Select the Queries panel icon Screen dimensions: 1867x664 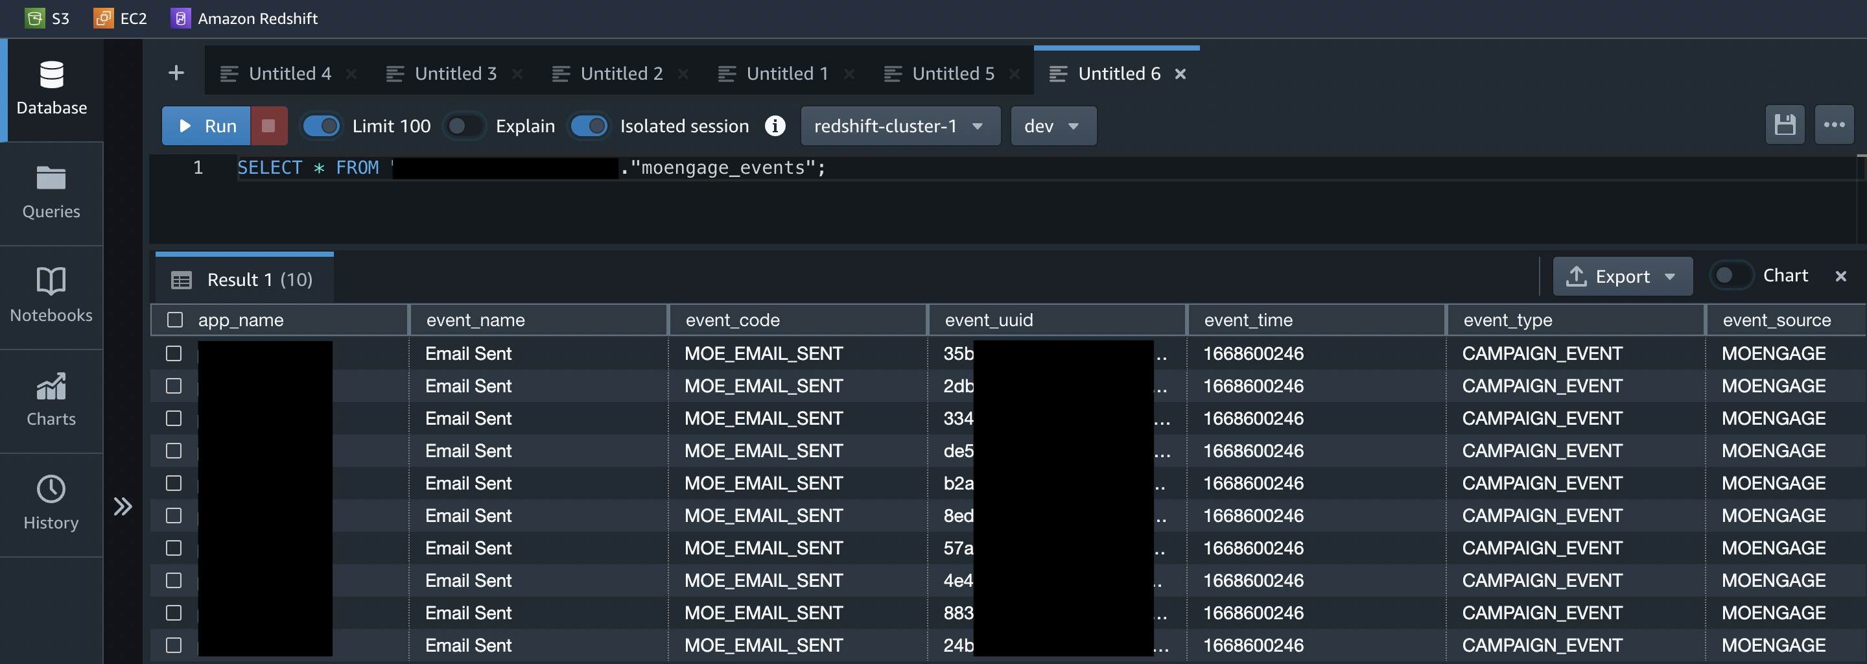pyautogui.click(x=51, y=191)
